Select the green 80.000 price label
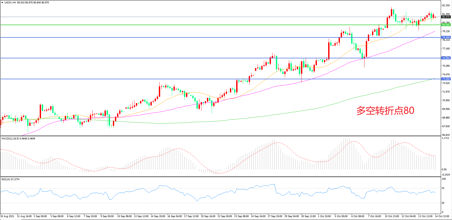Viewport: 452px width, 220px height. tap(446, 25)
